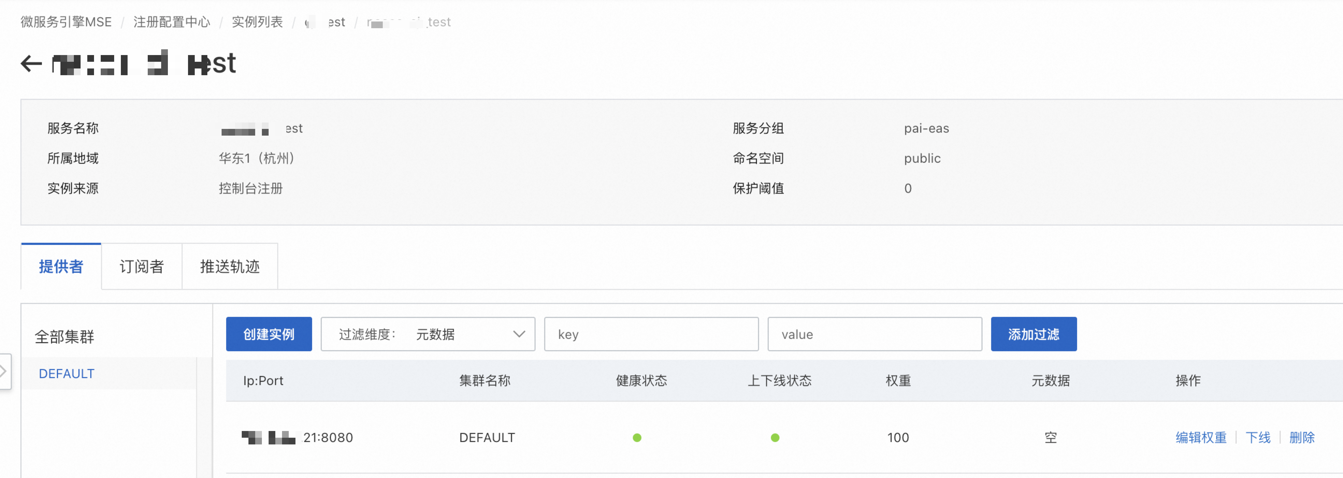Click the 创建实例 button
Screen dimensions: 1343x478
point(269,334)
